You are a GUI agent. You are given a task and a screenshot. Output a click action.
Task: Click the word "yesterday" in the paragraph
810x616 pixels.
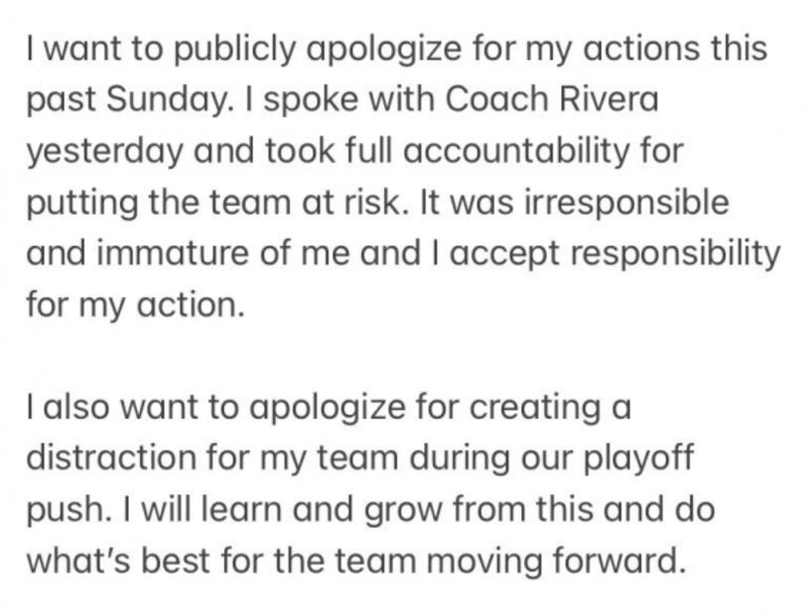pyautogui.click(x=106, y=152)
